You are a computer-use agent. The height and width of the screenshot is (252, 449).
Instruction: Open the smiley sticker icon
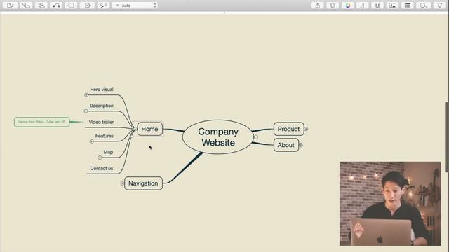(377, 6)
